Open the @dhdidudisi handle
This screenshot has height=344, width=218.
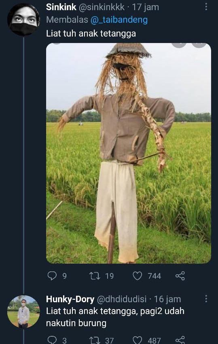pos(121,299)
